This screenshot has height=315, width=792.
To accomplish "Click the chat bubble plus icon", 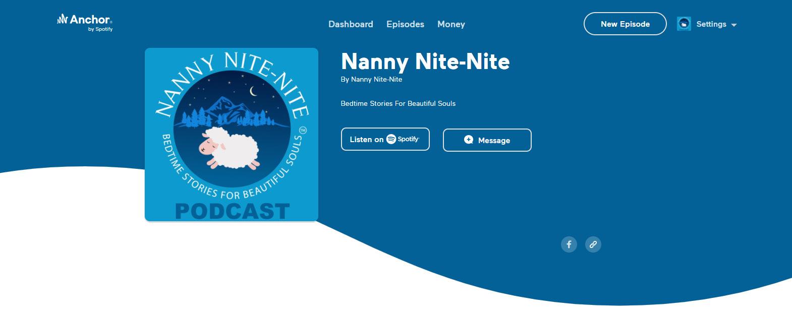I will (469, 140).
